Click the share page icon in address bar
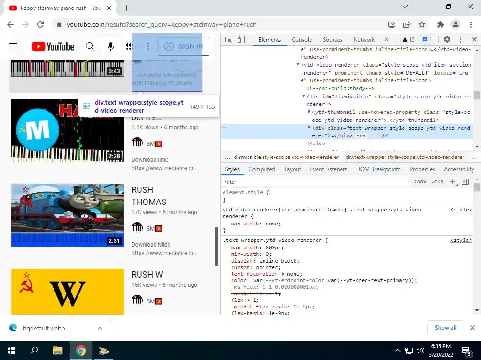The image size is (481, 360). [x=407, y=24]
